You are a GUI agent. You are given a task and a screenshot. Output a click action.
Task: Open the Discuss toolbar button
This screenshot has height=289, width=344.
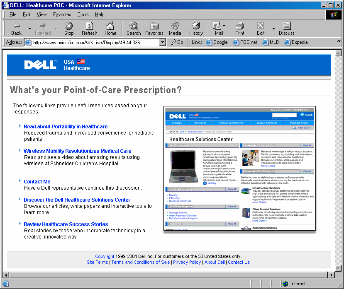(x=286, y=29)
